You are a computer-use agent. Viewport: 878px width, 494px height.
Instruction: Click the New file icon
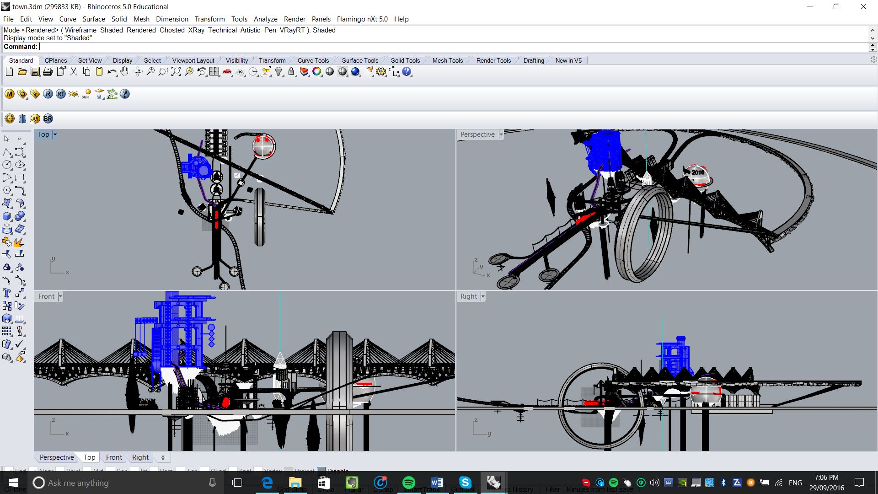(9, 72)
